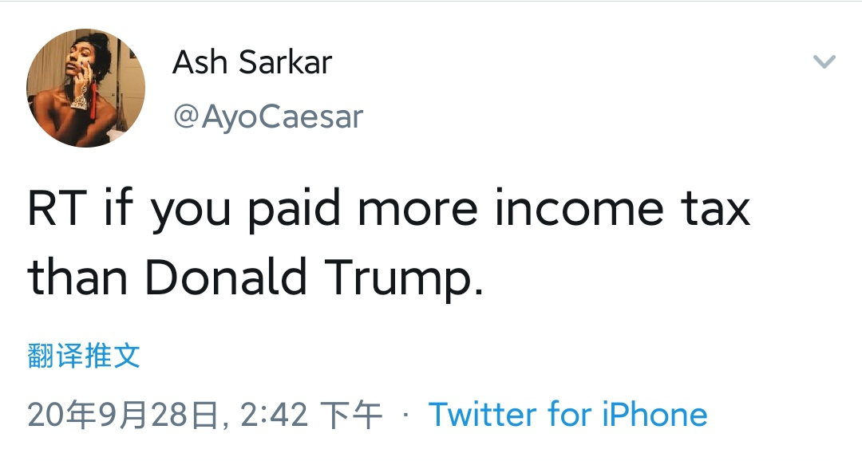The width and height of the screenshot is (862, 461).
Task: Open the Twitter for iPhone source link
Action: (x=568, y=414)
